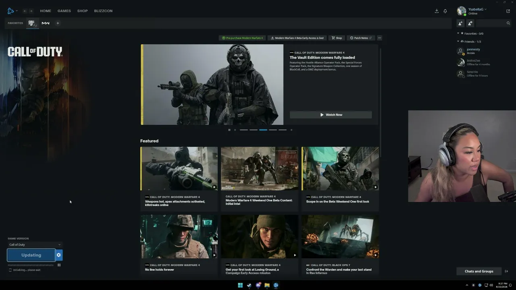Screen dimensions: 516x290
Task: Open 'Weekend One Beta Content: Initial Intel' card
Action: [x=260, y=178]
